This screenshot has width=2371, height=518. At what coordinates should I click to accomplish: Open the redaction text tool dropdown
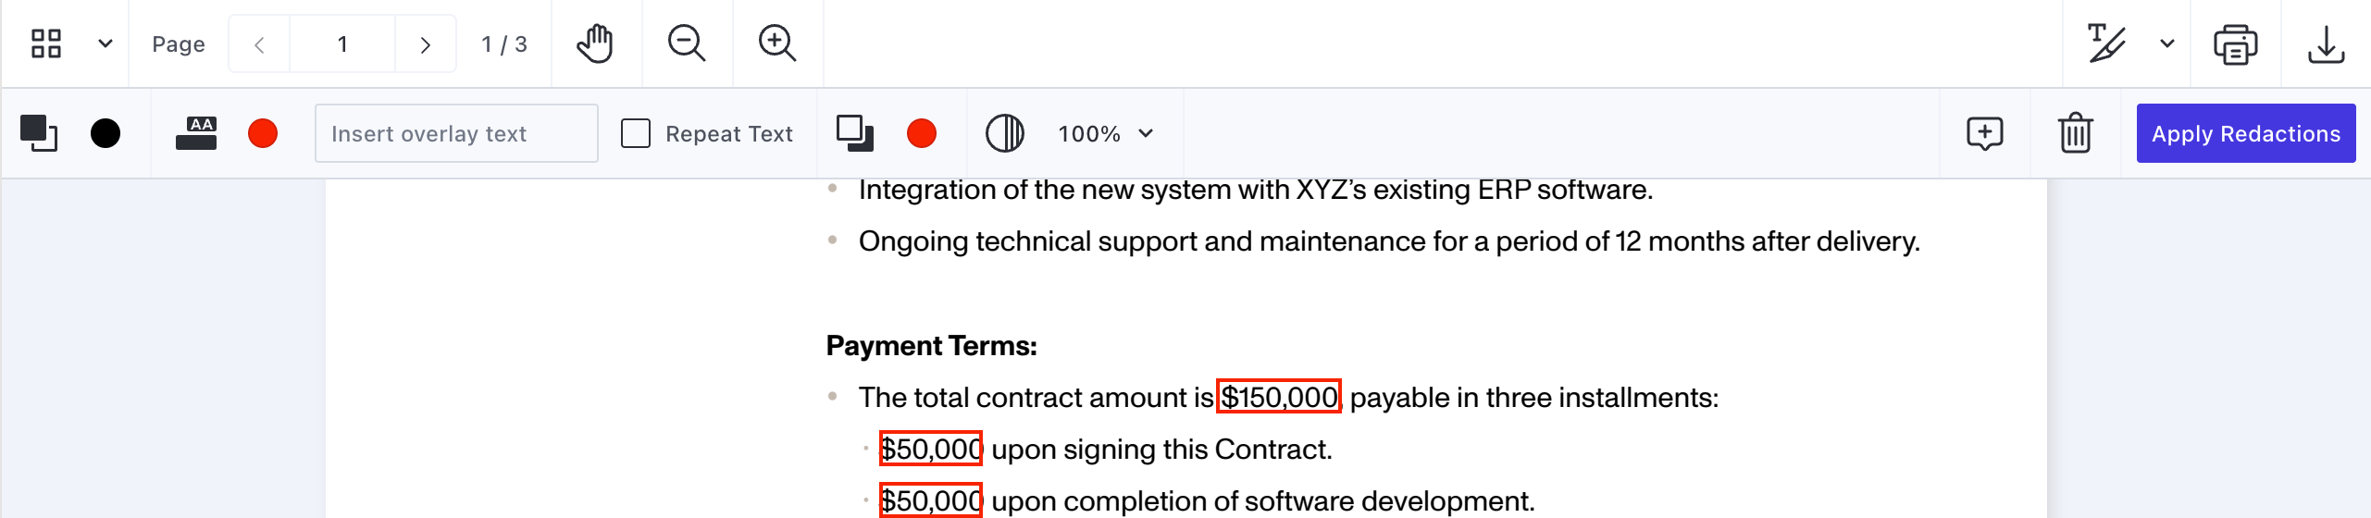click(2166, 43)
